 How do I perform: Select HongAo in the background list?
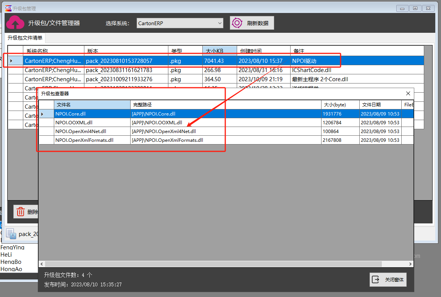click(11, 269)
